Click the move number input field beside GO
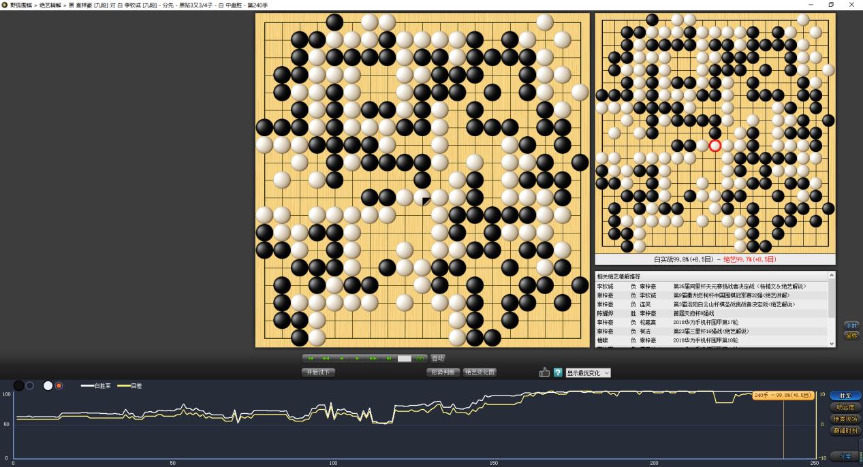Screen dimensions: 863x467 pos(404,357)
